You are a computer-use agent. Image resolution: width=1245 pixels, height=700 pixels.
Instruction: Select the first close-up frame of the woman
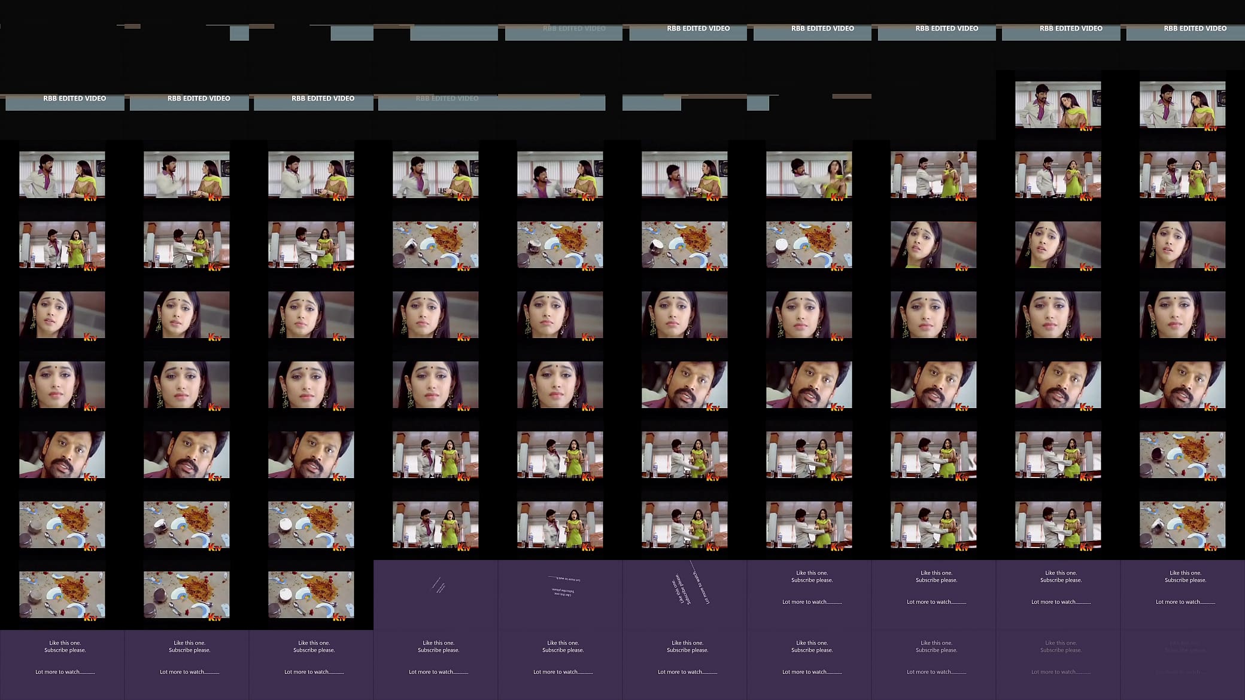pos(934,245)
